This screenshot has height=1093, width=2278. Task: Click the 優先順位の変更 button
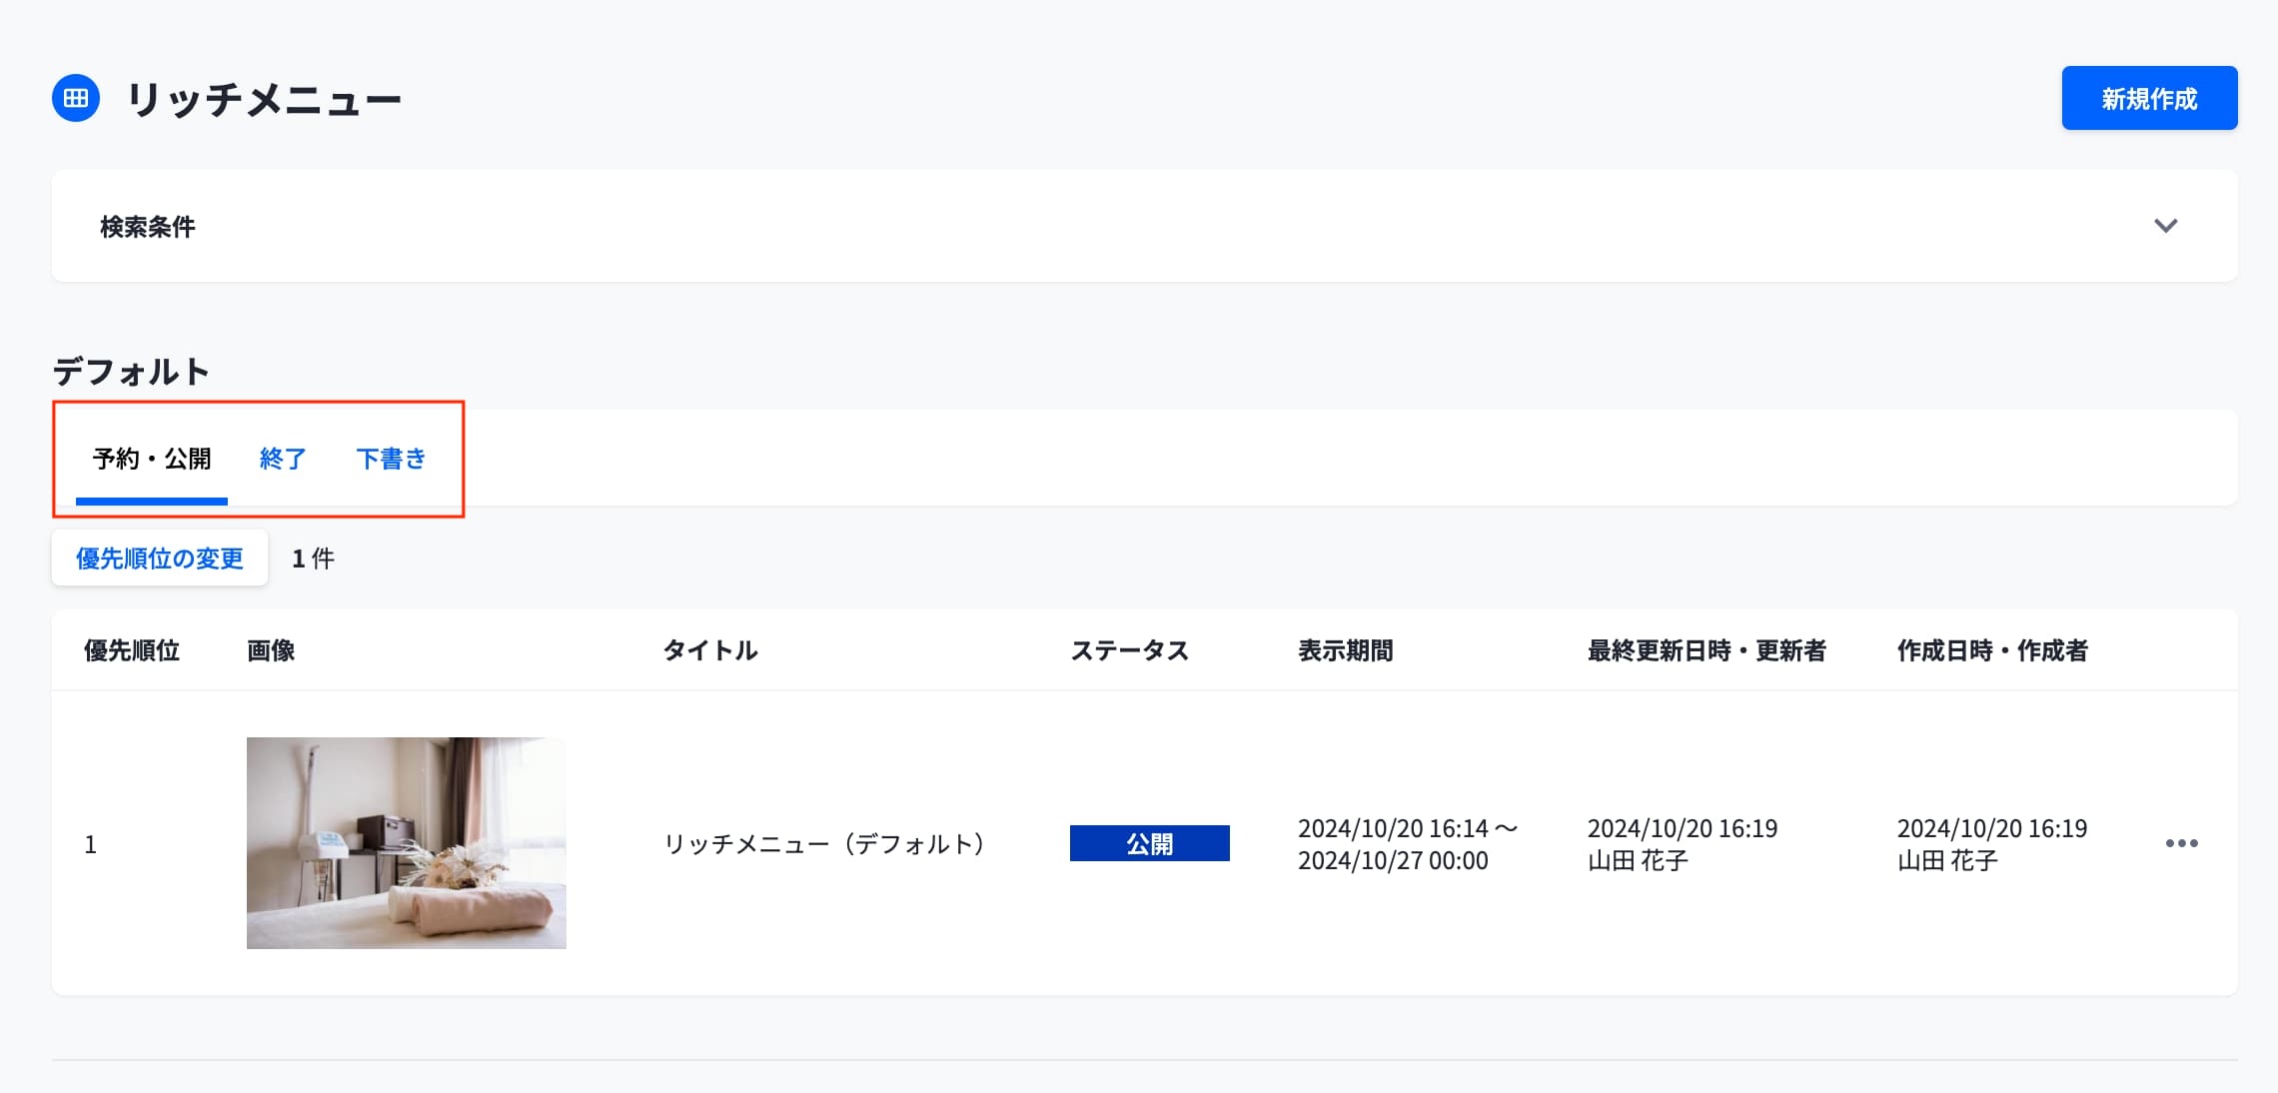tap(160, 557)
